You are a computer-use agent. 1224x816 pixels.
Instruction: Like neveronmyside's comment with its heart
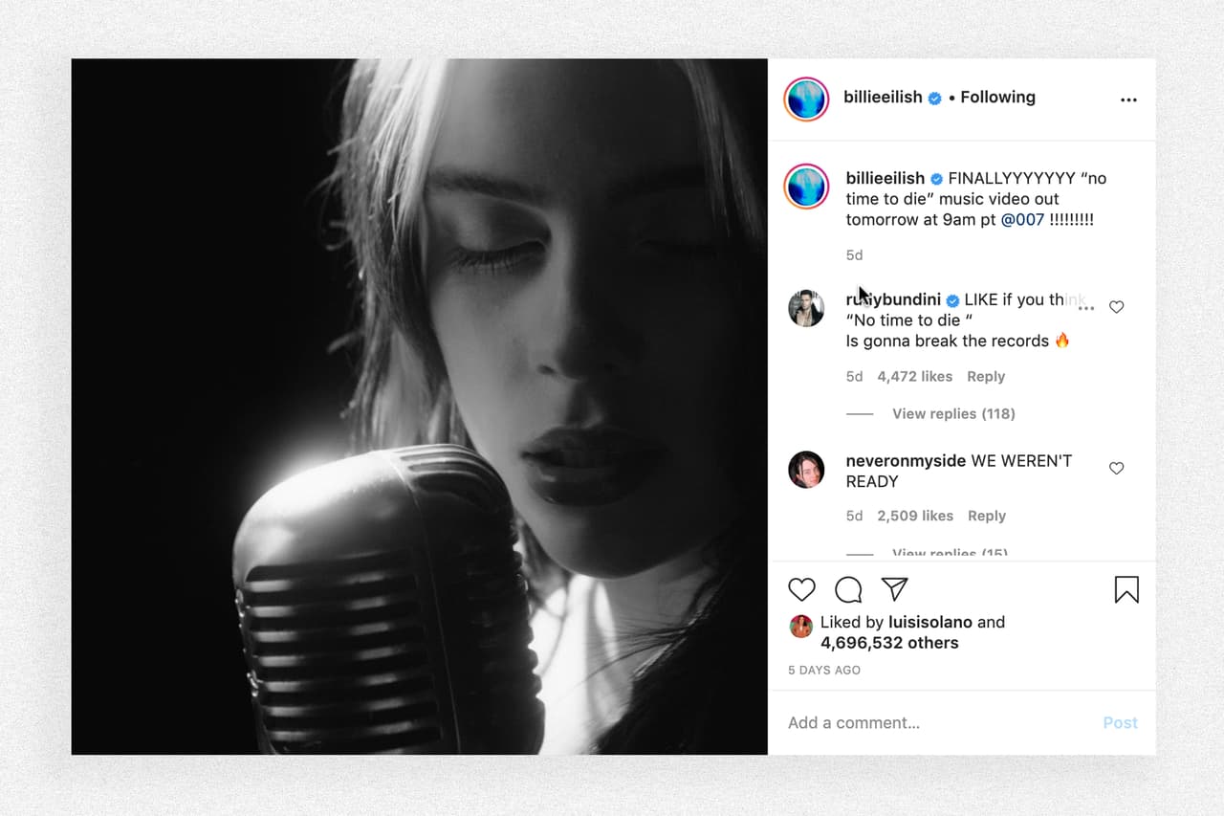pyautogui.click(x=1116, y=468)
